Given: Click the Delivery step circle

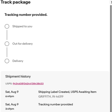Looking at the screenshot, I should click(x=7, y=61).
